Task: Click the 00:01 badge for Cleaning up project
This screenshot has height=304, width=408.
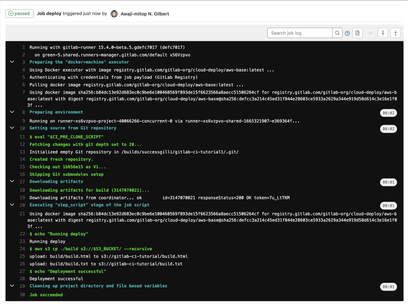Action: pyautogui.click(x=388, y=286)
